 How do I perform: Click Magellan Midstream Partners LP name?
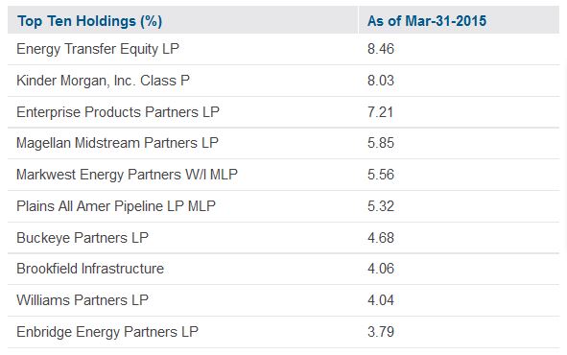(x=117, y=143)
